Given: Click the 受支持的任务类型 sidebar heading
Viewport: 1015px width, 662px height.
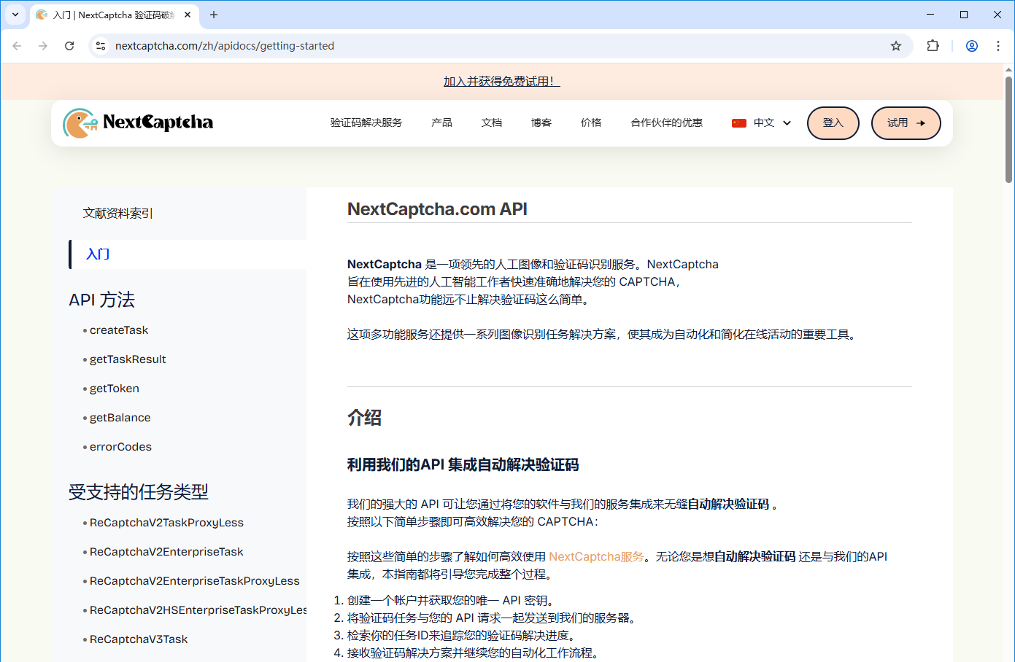Looking at the screenshot, I should [x=139, y=492].
